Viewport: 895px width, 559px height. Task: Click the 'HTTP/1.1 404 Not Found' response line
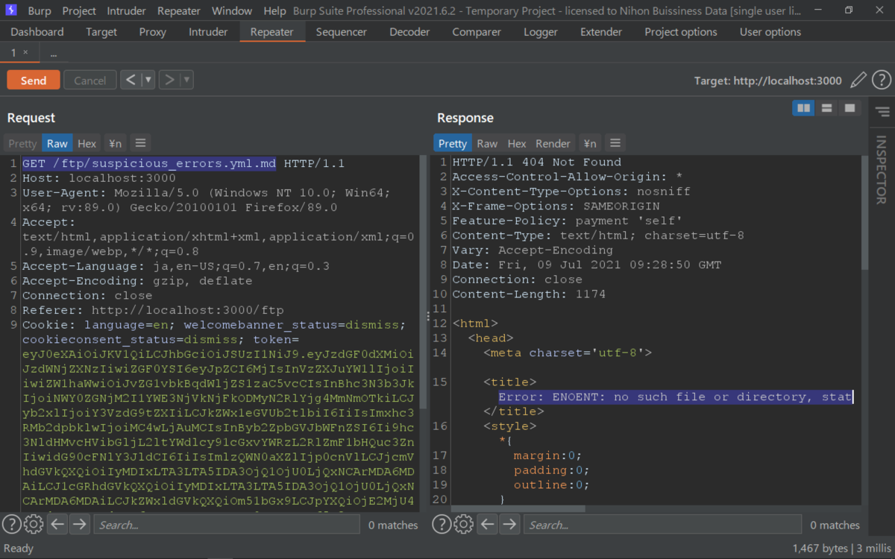(x=536, y=162)
